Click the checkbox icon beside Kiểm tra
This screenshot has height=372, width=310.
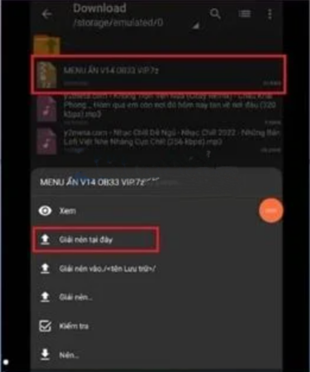(45, 326)
